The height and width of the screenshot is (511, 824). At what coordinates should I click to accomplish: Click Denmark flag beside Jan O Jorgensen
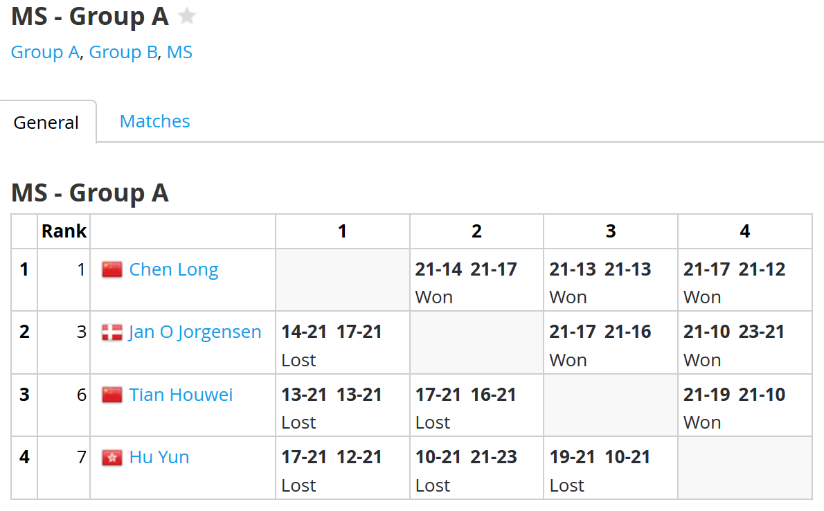point(112,332)
